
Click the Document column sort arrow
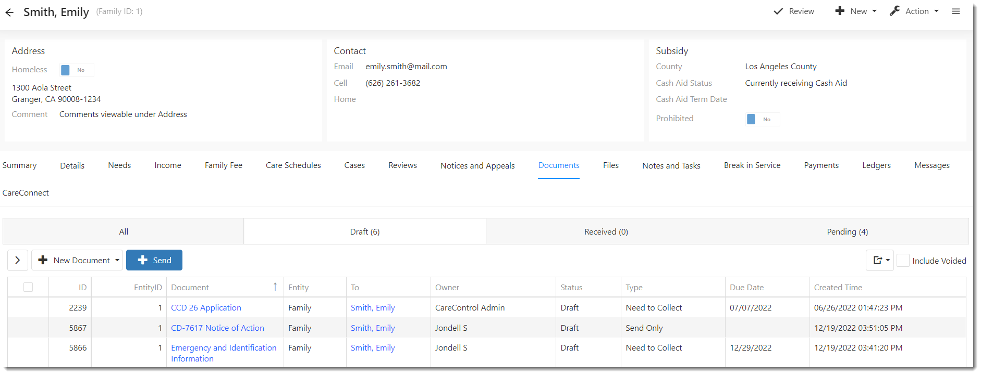pos(275,287)
